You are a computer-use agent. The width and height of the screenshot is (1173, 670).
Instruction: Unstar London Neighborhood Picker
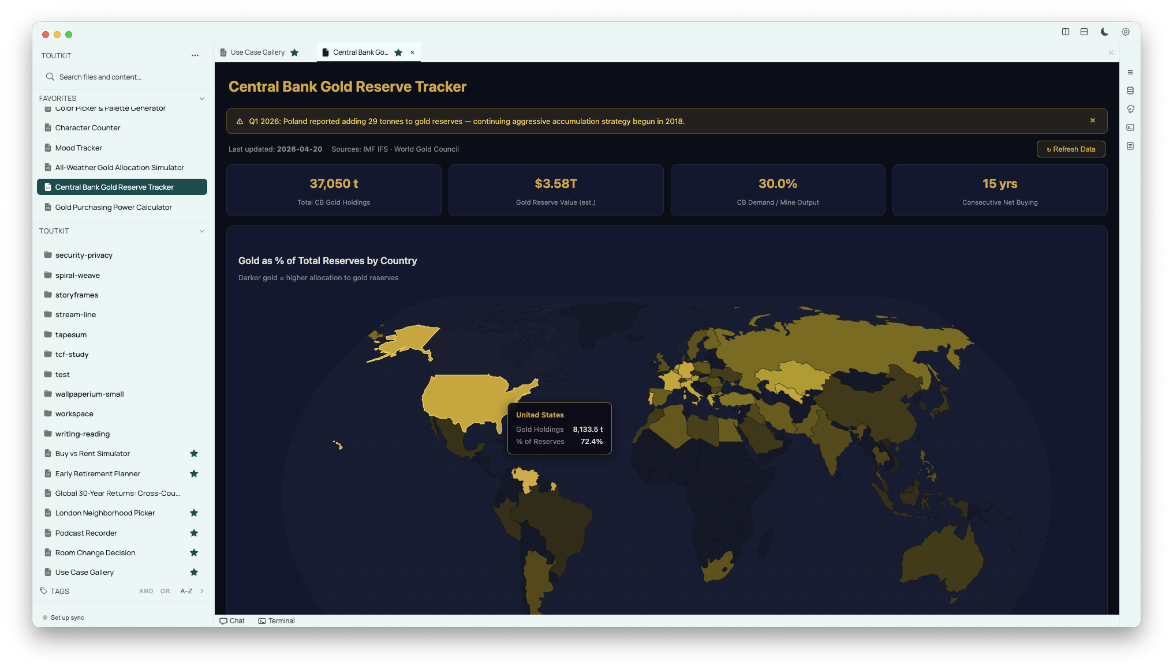click(x=194, y=513)
